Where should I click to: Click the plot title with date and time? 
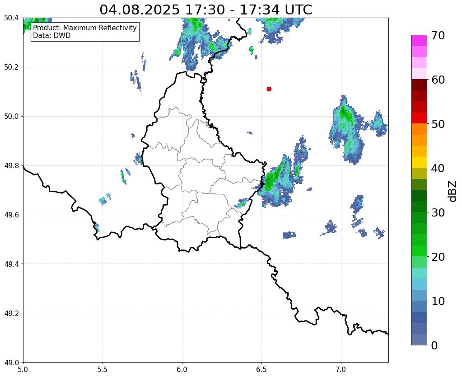point(205,10)
